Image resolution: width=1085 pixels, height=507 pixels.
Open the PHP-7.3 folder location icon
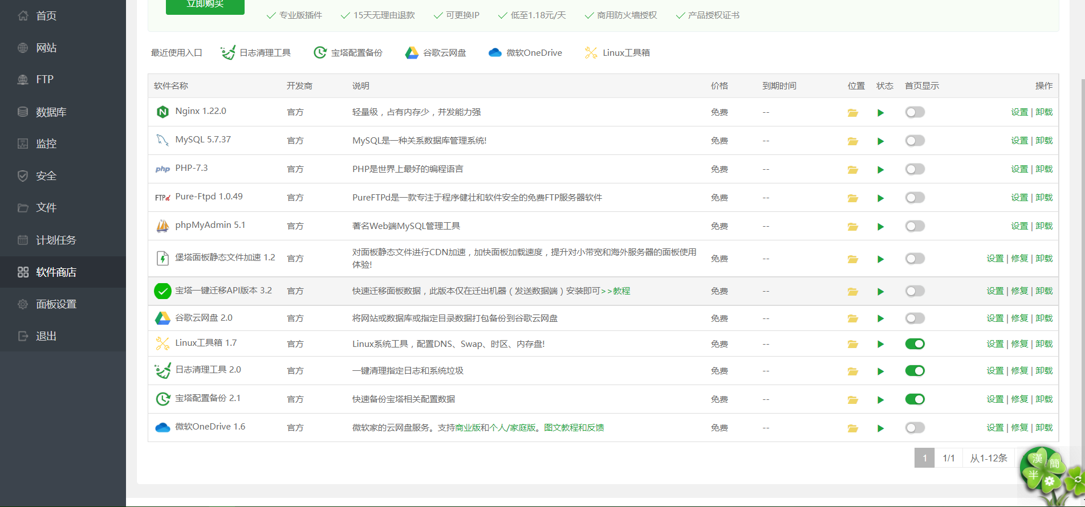click(852, 170)
